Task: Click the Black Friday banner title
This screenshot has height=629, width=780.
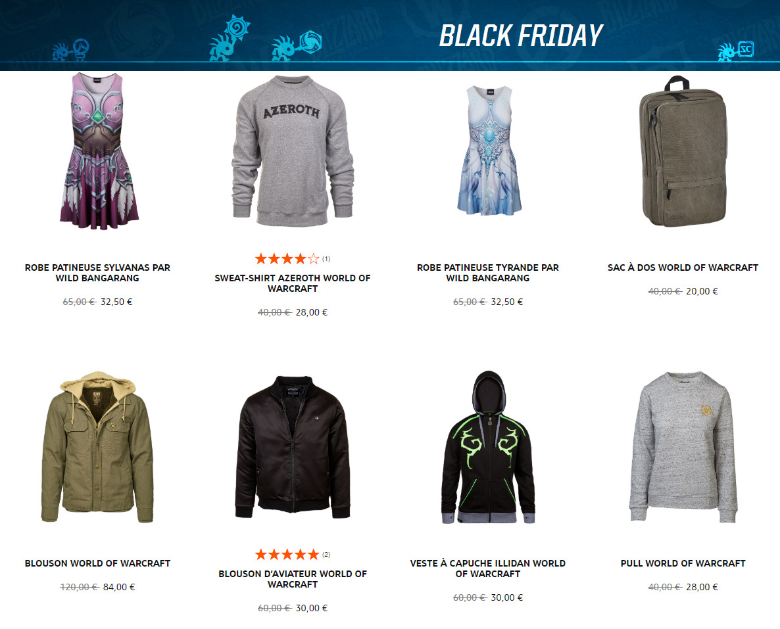Action: 521,35
